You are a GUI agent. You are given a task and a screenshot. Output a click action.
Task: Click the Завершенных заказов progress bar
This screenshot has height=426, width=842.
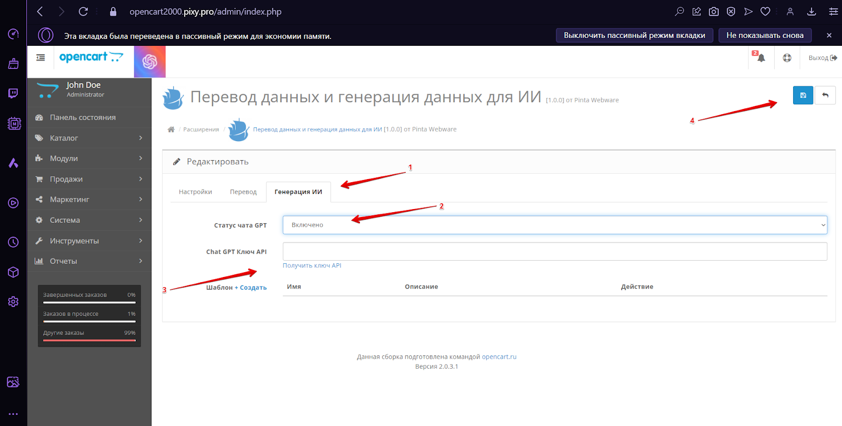pos(89,302)
